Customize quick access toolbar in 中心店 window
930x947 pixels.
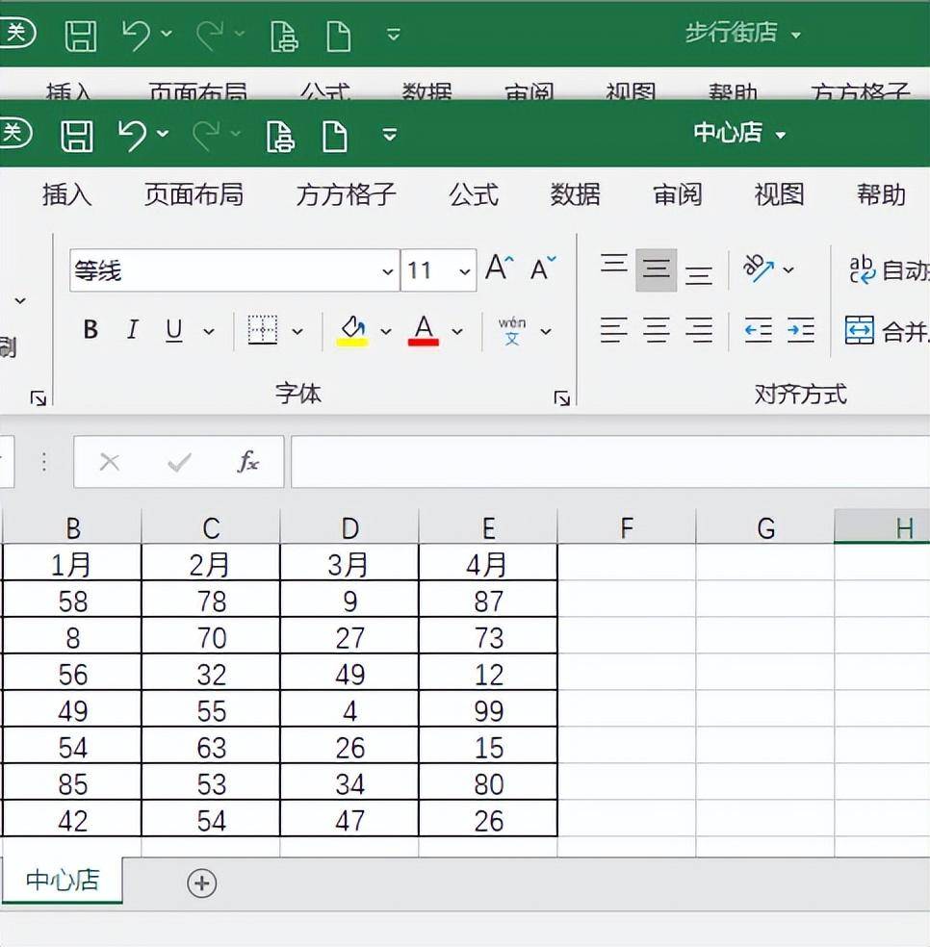[x=390, y=134]
